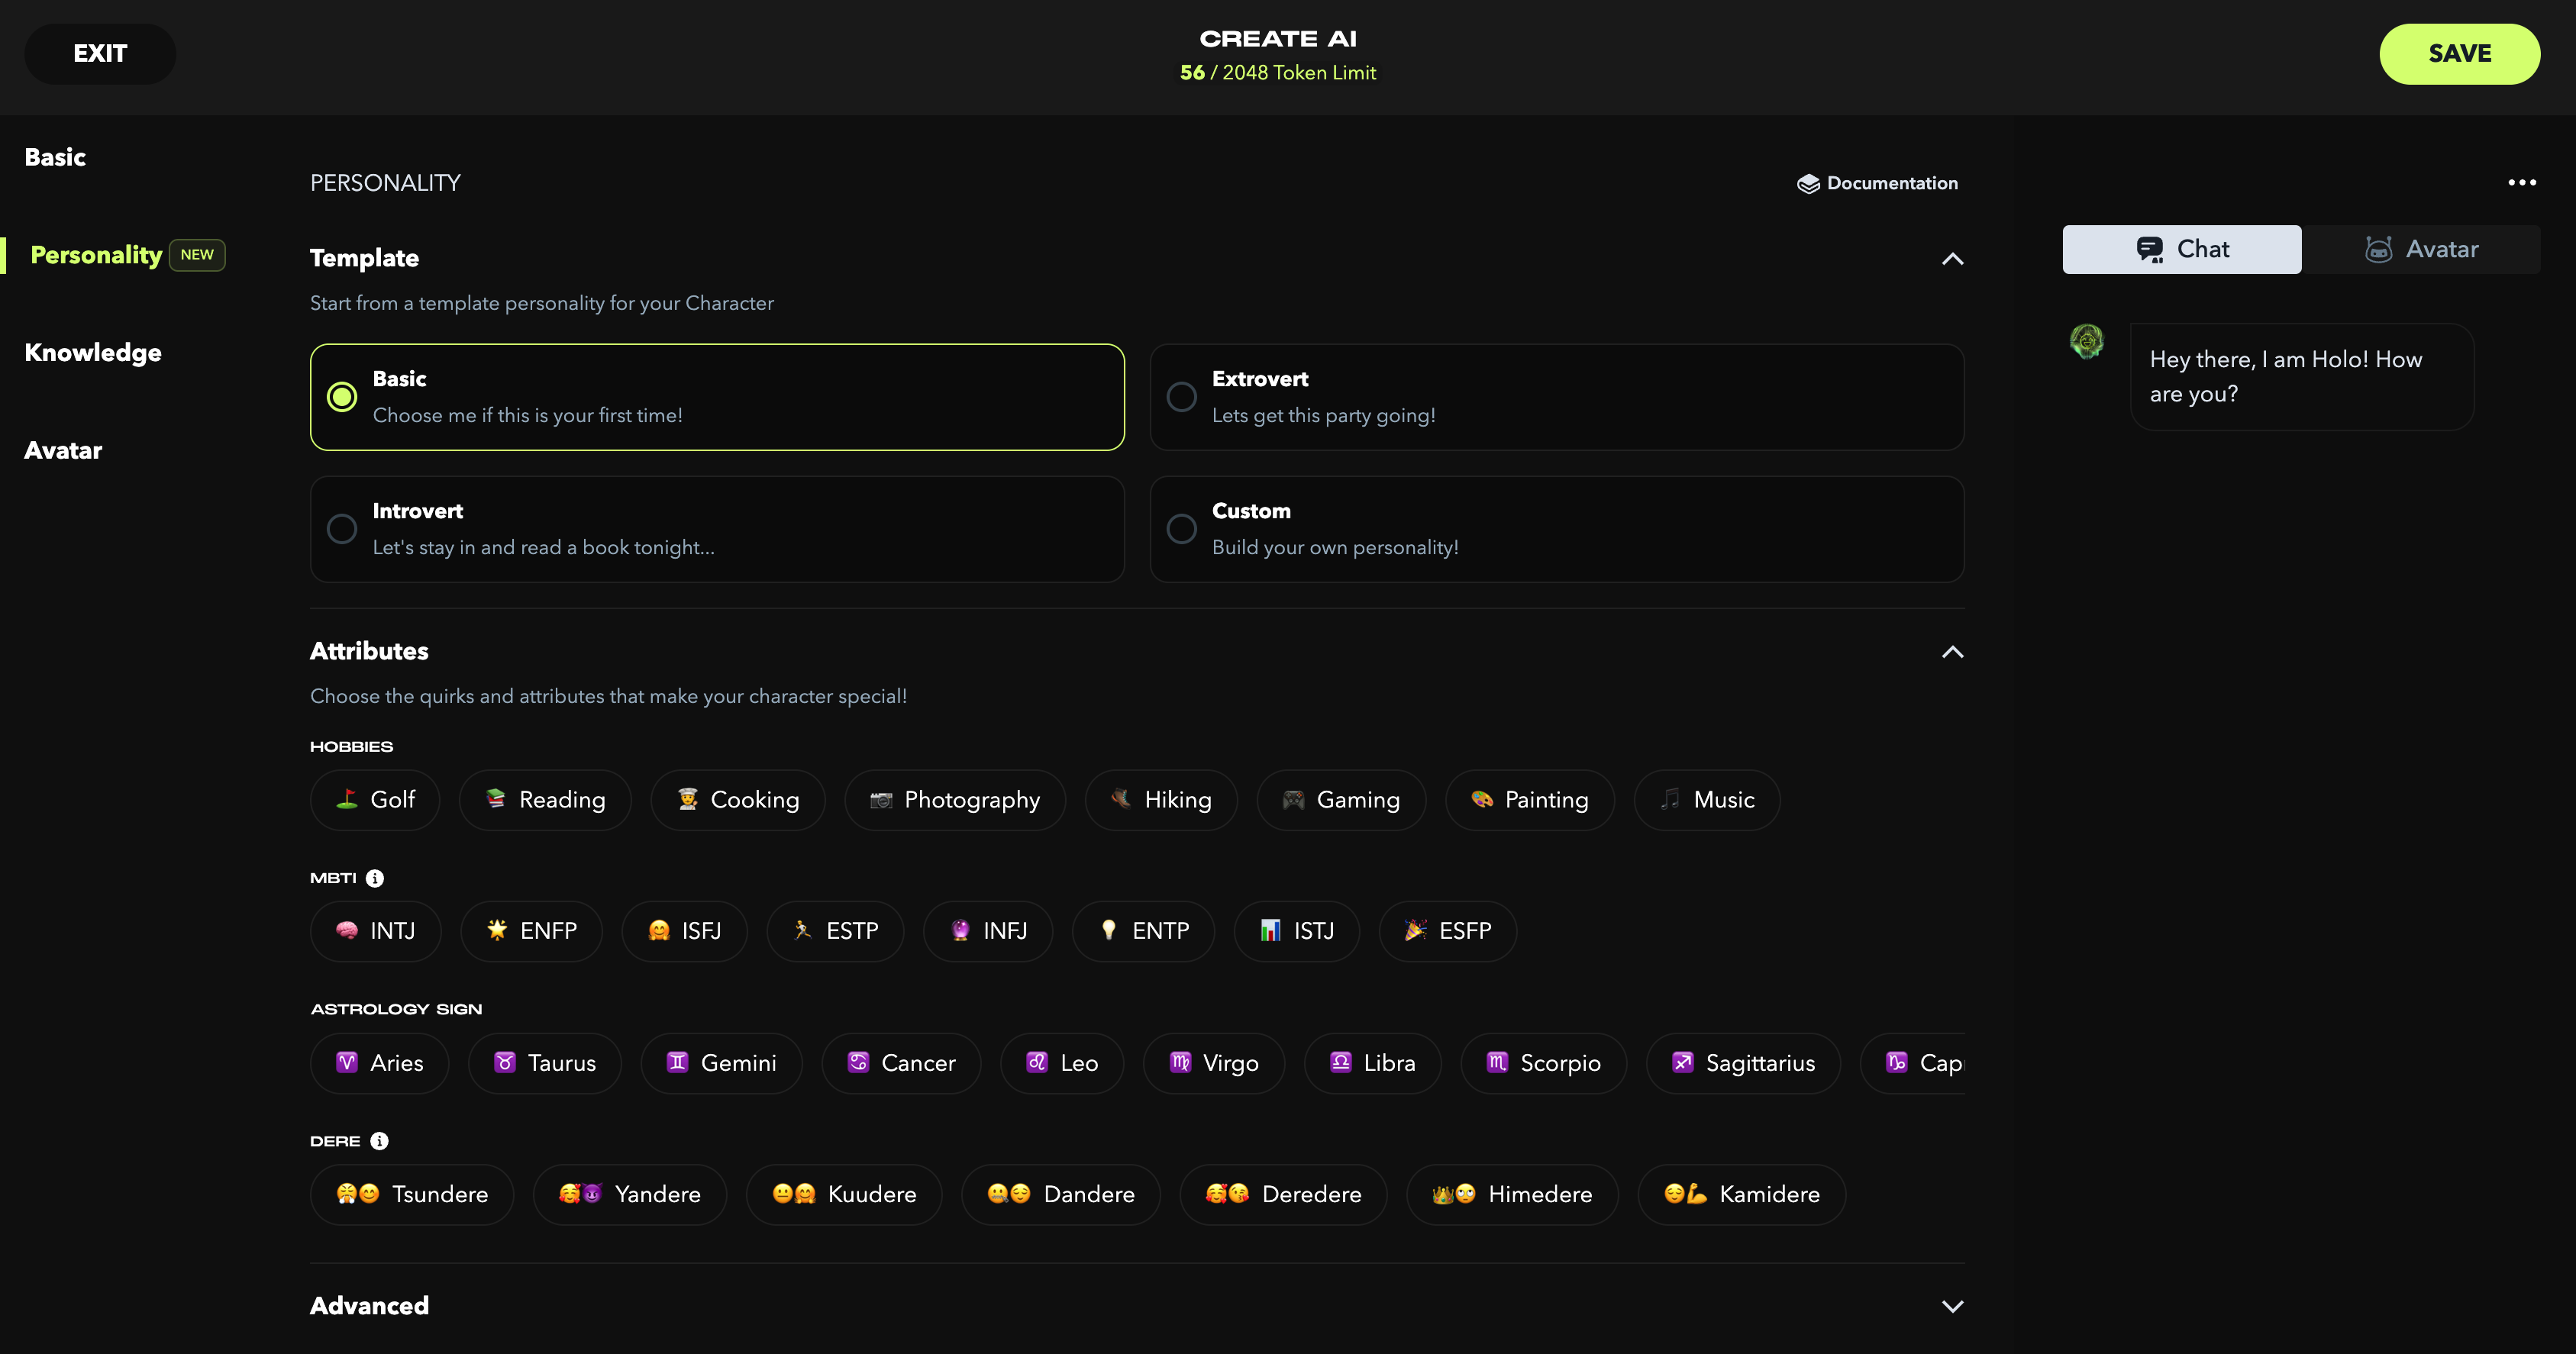Viewport: 2576px width, 1354px height.
Task: Click the EXIT button
Action: [x=100, y=54]
